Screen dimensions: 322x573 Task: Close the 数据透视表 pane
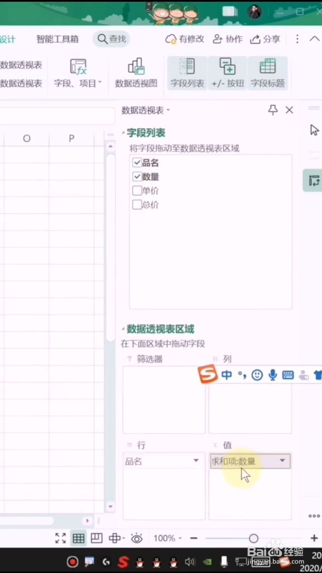[289, 110]
